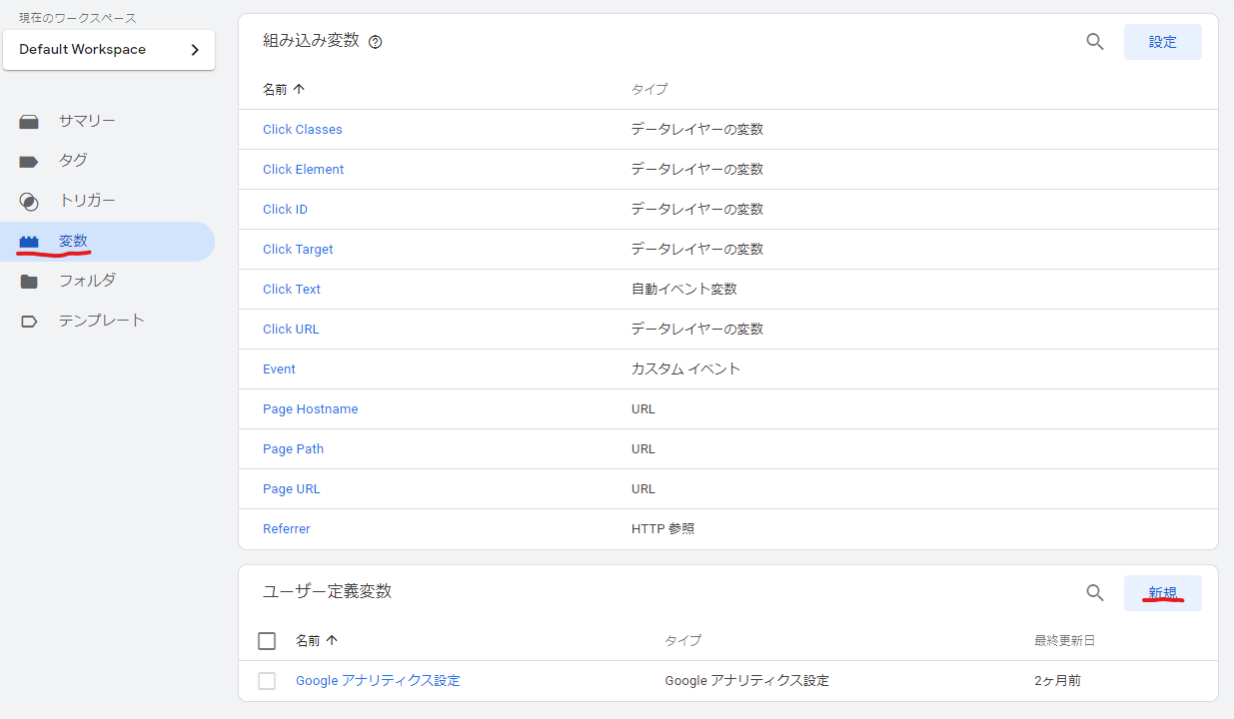This screenshot has height=719, width=1234.
Task: Open help icon beside 組み込み変数 heading
Action: (x=376, y=42)
